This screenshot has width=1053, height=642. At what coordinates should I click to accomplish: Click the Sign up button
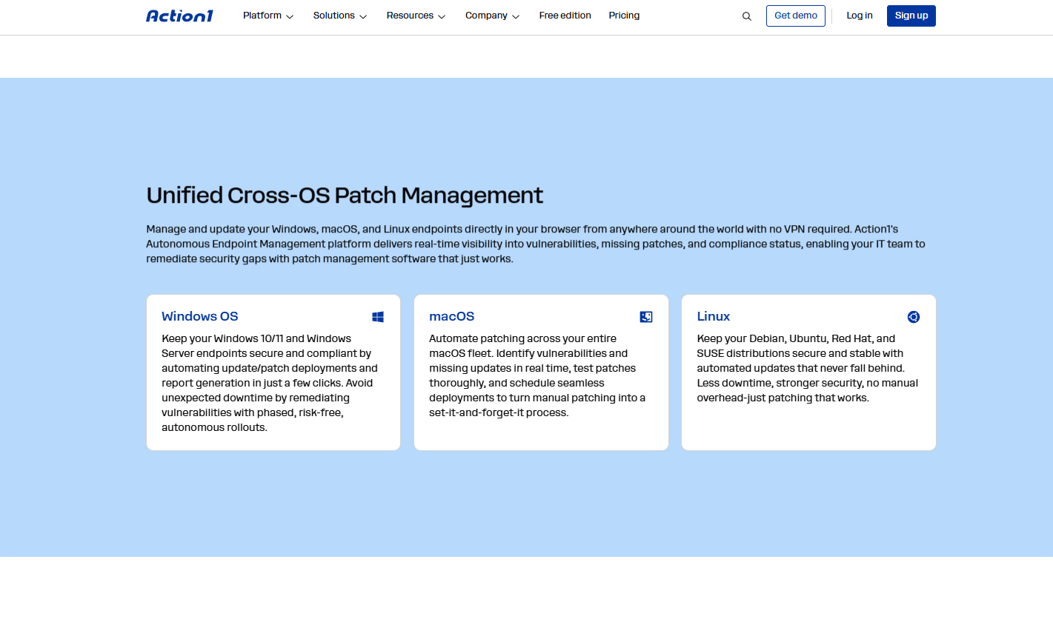pos(911,16)
